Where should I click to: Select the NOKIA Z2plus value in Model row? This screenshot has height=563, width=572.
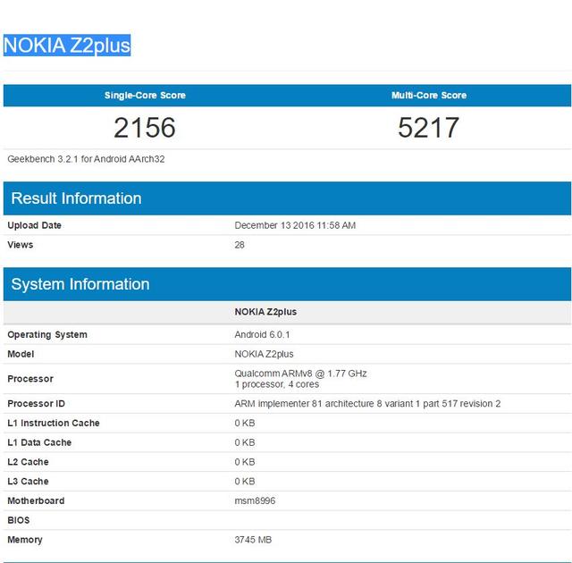click(264, 354)
